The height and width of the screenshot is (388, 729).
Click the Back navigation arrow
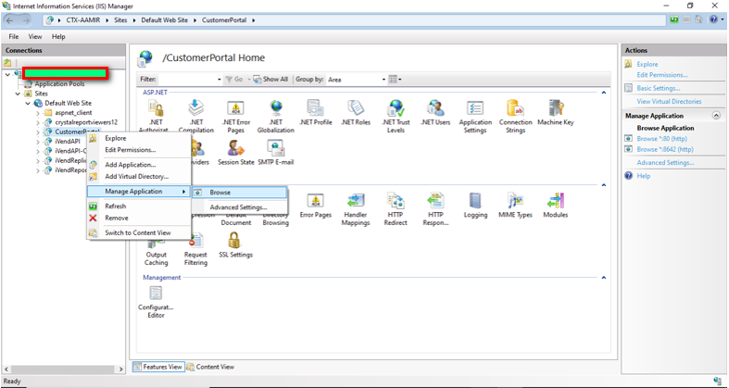10,20
